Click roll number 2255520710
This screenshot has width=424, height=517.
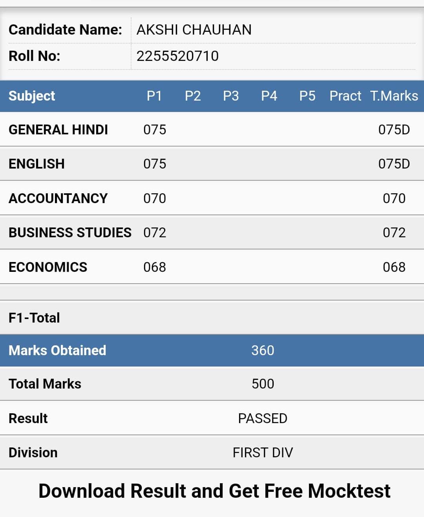[x=177, y=56]
